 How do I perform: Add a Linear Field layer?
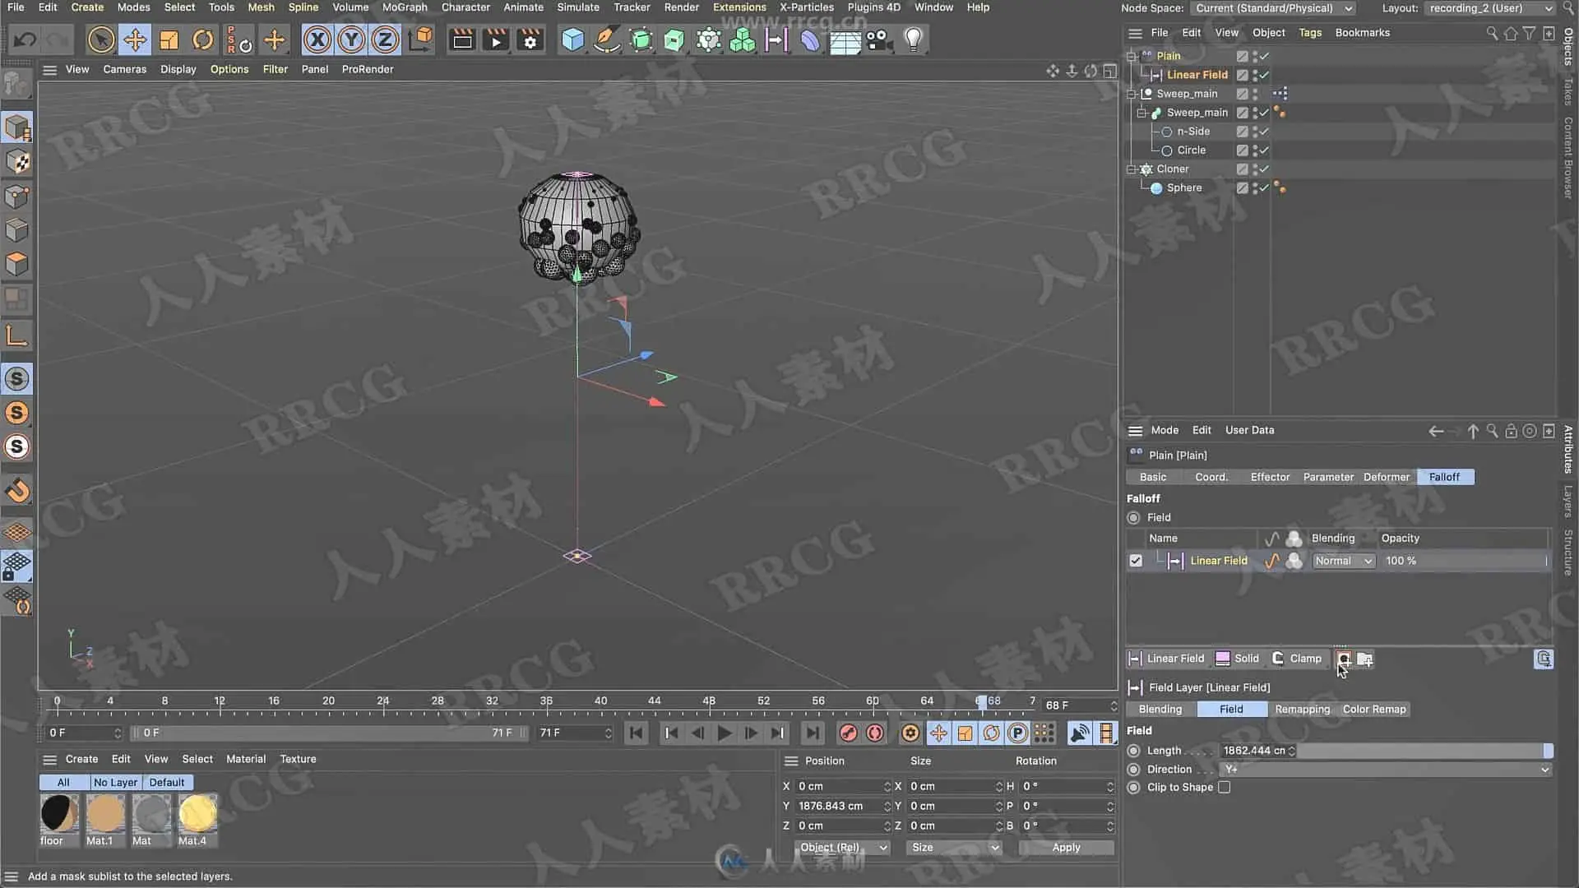click(x=1166, y=659)
